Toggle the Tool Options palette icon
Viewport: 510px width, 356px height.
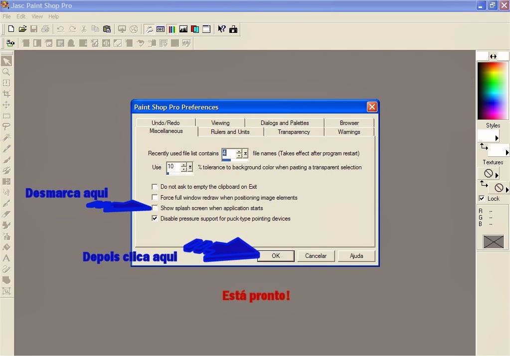pyautogui.click(x=161, y=29)
